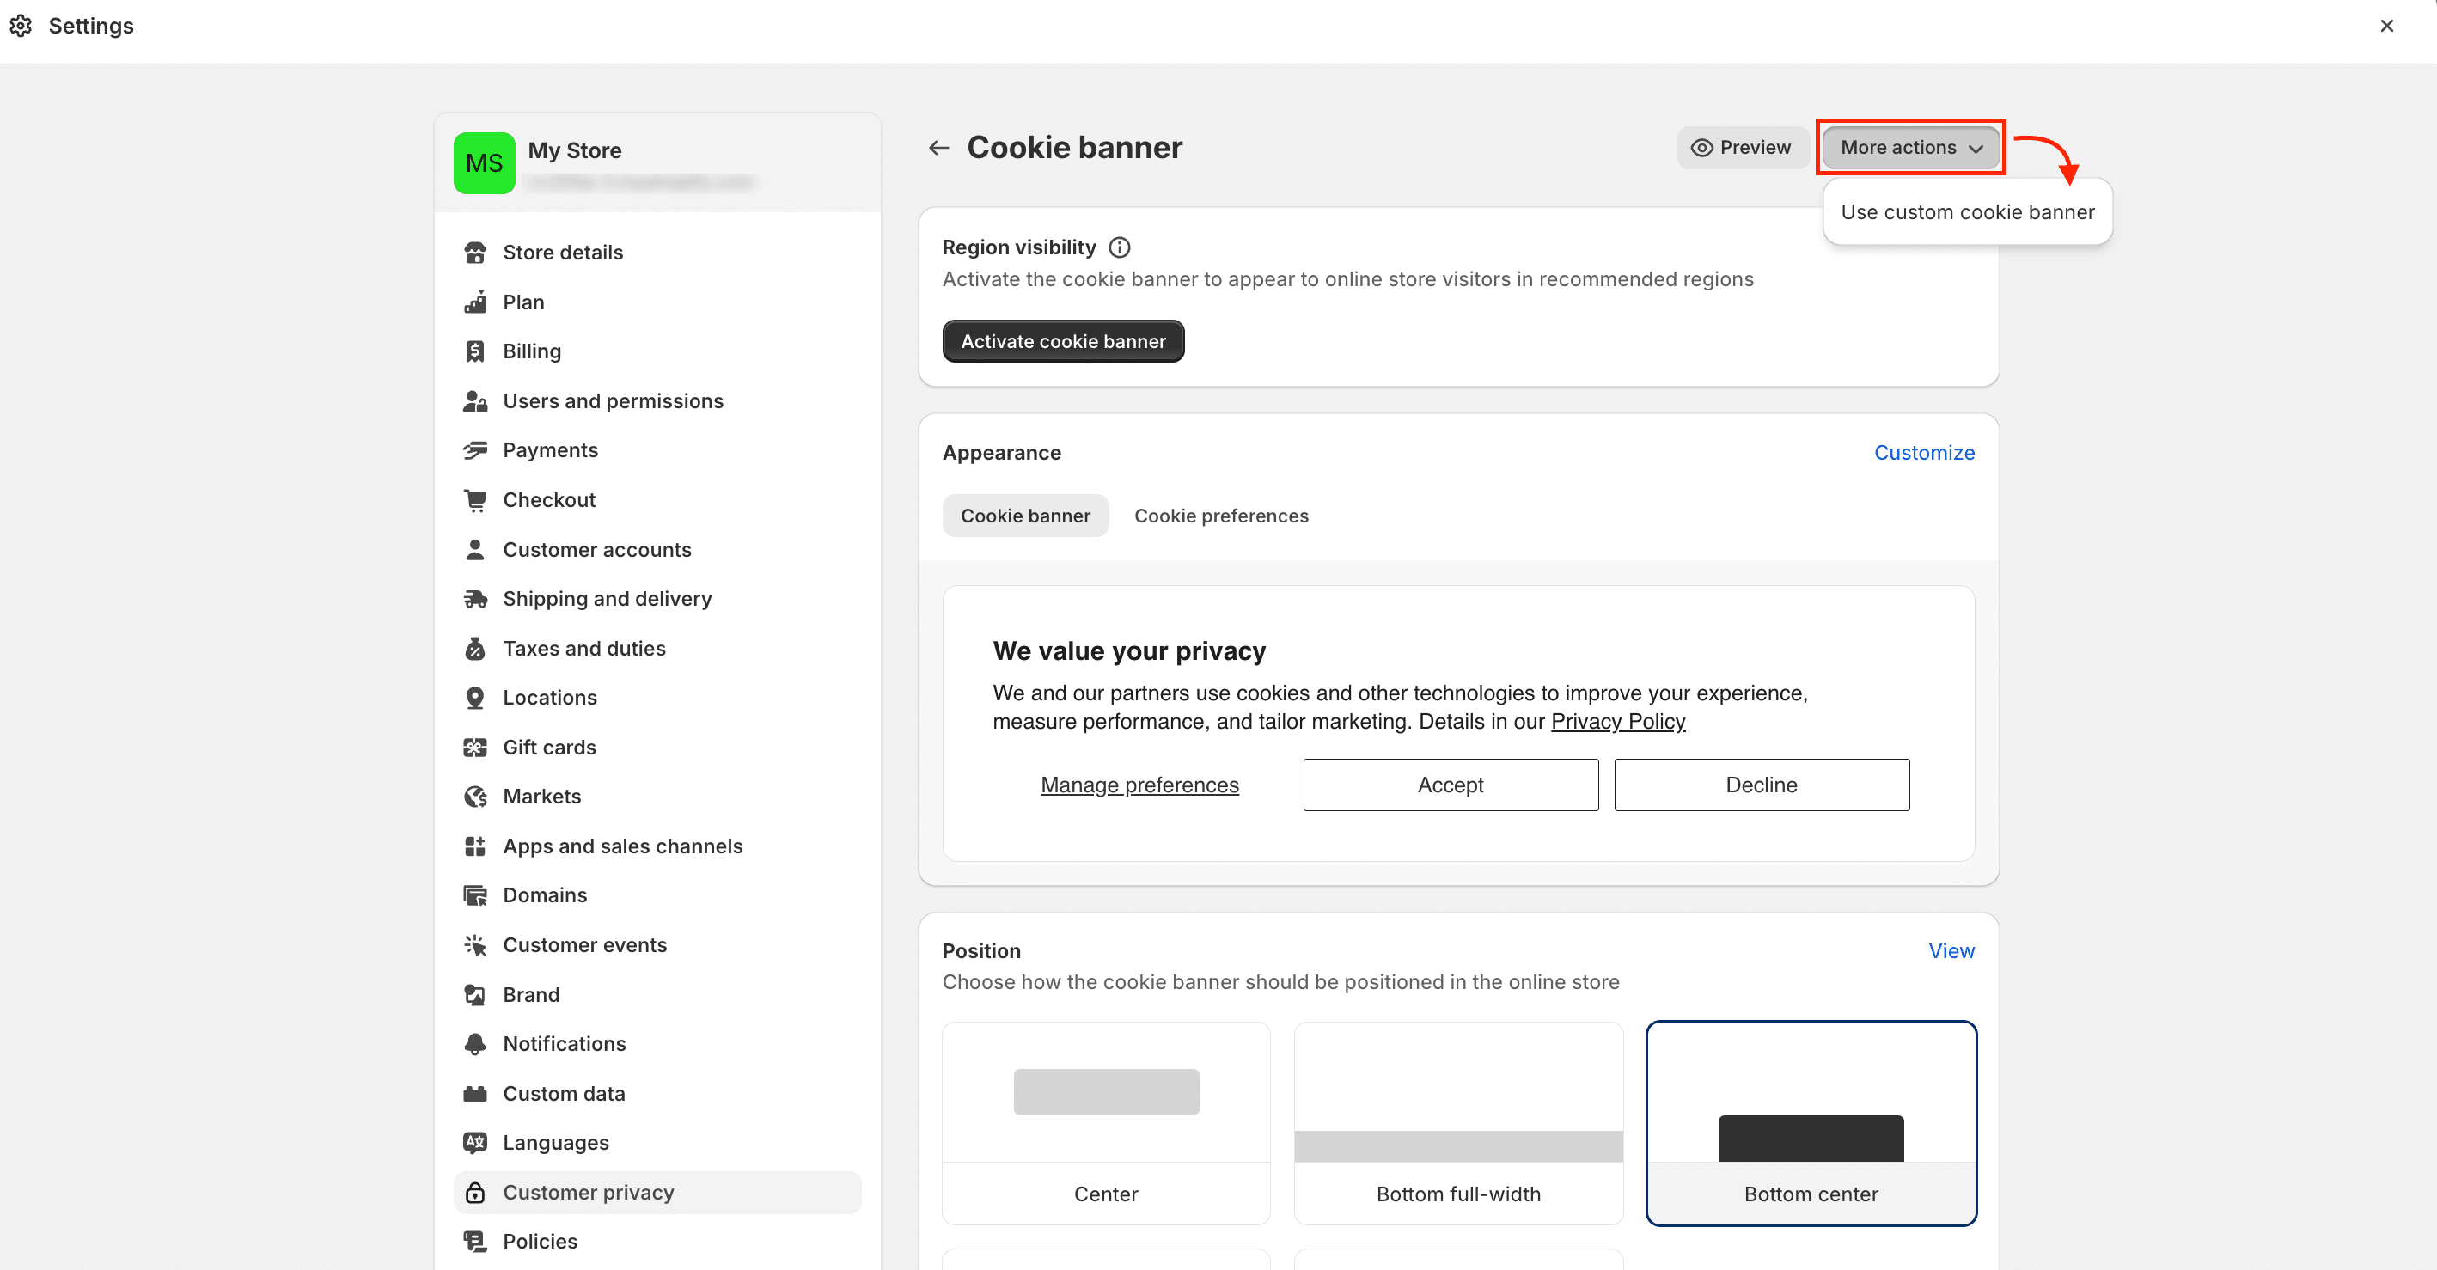Image resolution: width=2437 pixels, height=1270 pixels.
Task: Switch to the Cookie preferences tab
Action: (x=1221, y=516)
